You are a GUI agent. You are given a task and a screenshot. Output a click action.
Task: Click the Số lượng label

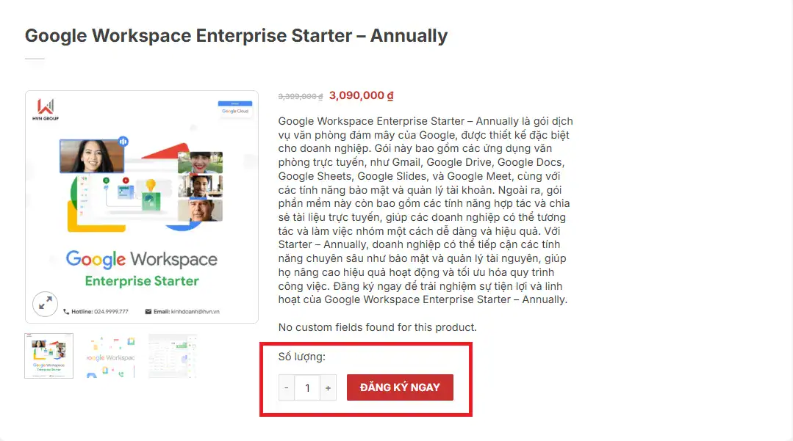tap(301, 357)
